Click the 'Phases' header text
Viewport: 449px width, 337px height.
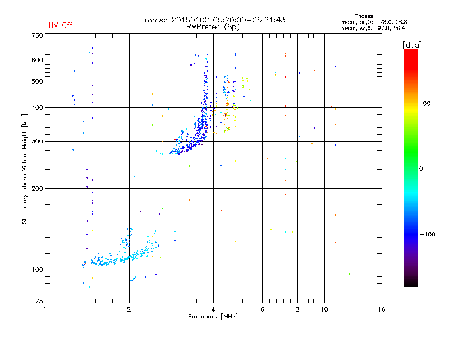(363, 16)
